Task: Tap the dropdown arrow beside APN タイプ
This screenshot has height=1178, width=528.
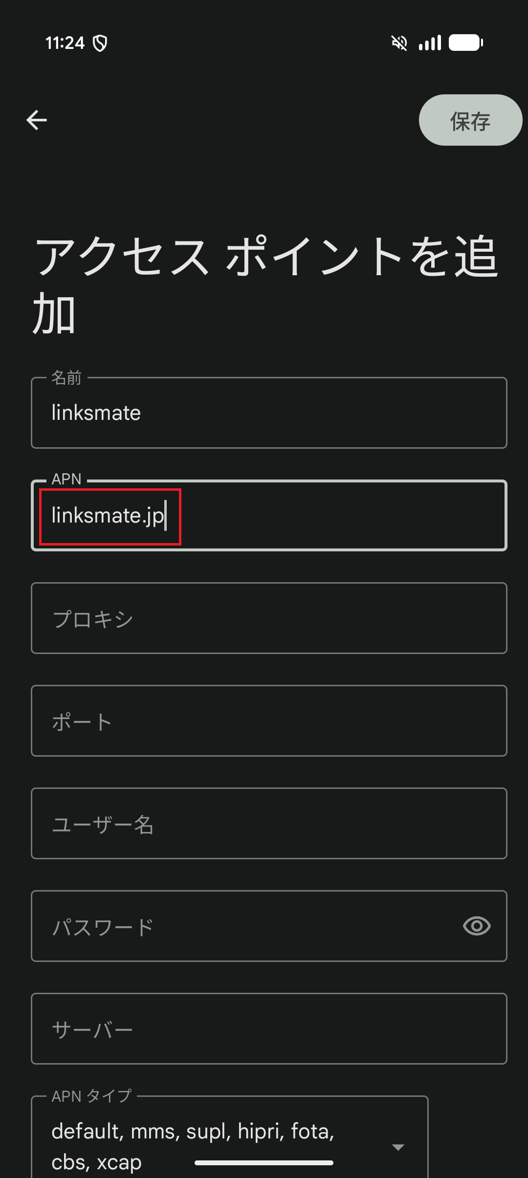Action: point(399,1146)
